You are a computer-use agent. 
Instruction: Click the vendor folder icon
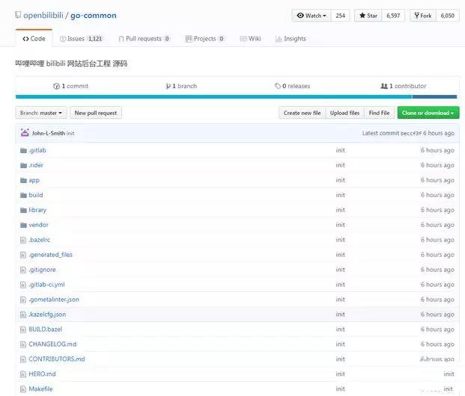click(x=23, y=225)
